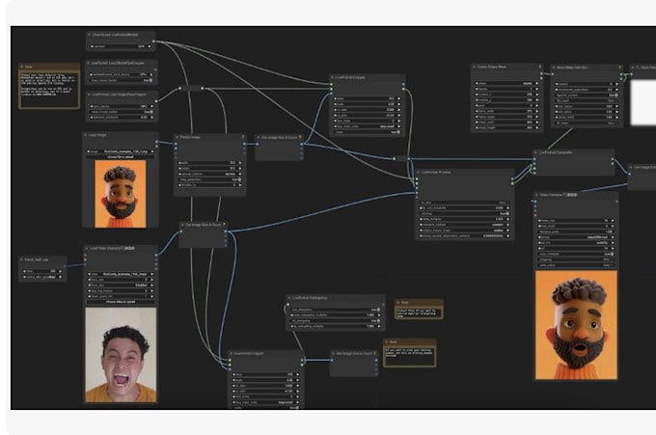This screenshot has width=656, height=435.
Task: Open the image file dropdown in Load Image node
Action: 121,151
